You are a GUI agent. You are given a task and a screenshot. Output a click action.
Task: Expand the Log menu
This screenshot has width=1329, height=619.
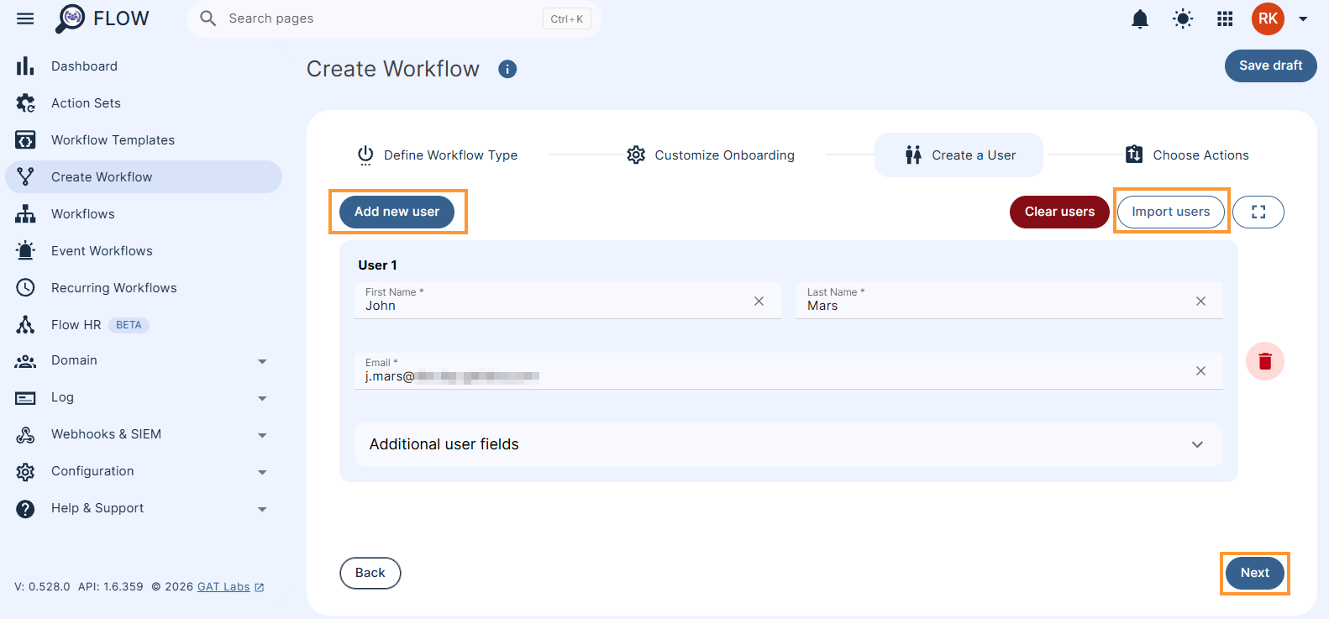262,398
